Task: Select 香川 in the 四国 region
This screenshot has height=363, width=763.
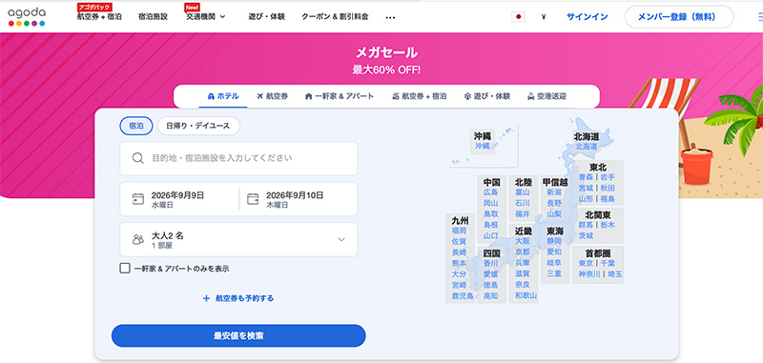Action: [x=490, y=263]
